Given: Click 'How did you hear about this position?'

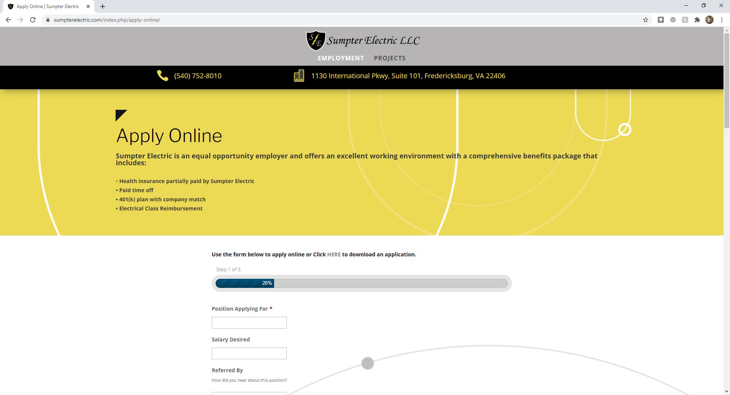Looking at the screenshot, I should (249, 380).
